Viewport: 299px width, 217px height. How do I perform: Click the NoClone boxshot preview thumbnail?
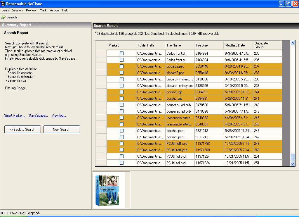pyautogui.click(x=109, y=190)
